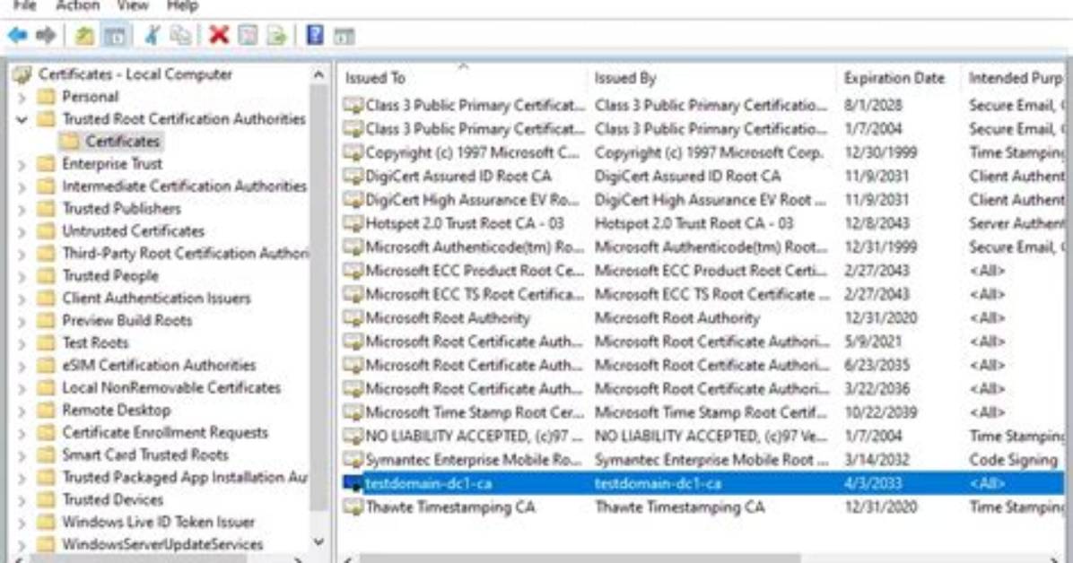The image size is (1073, 563).
Task: Click the Certificates - Local Computer root icon
Action: pos(22,74)
